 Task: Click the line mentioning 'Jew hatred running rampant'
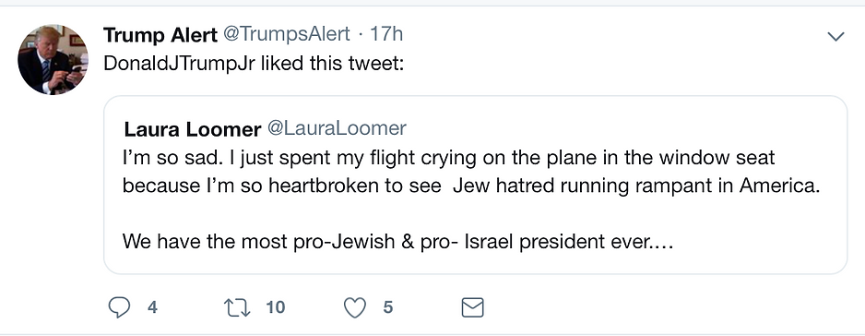[471, 186]
